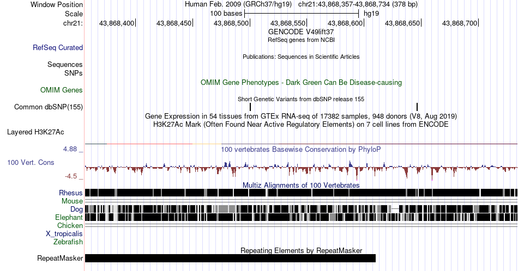Image resolution: width=518 pixels, height=271 pixels.
Task: Click the SNPs track label
Action: [x=74, y=73]
